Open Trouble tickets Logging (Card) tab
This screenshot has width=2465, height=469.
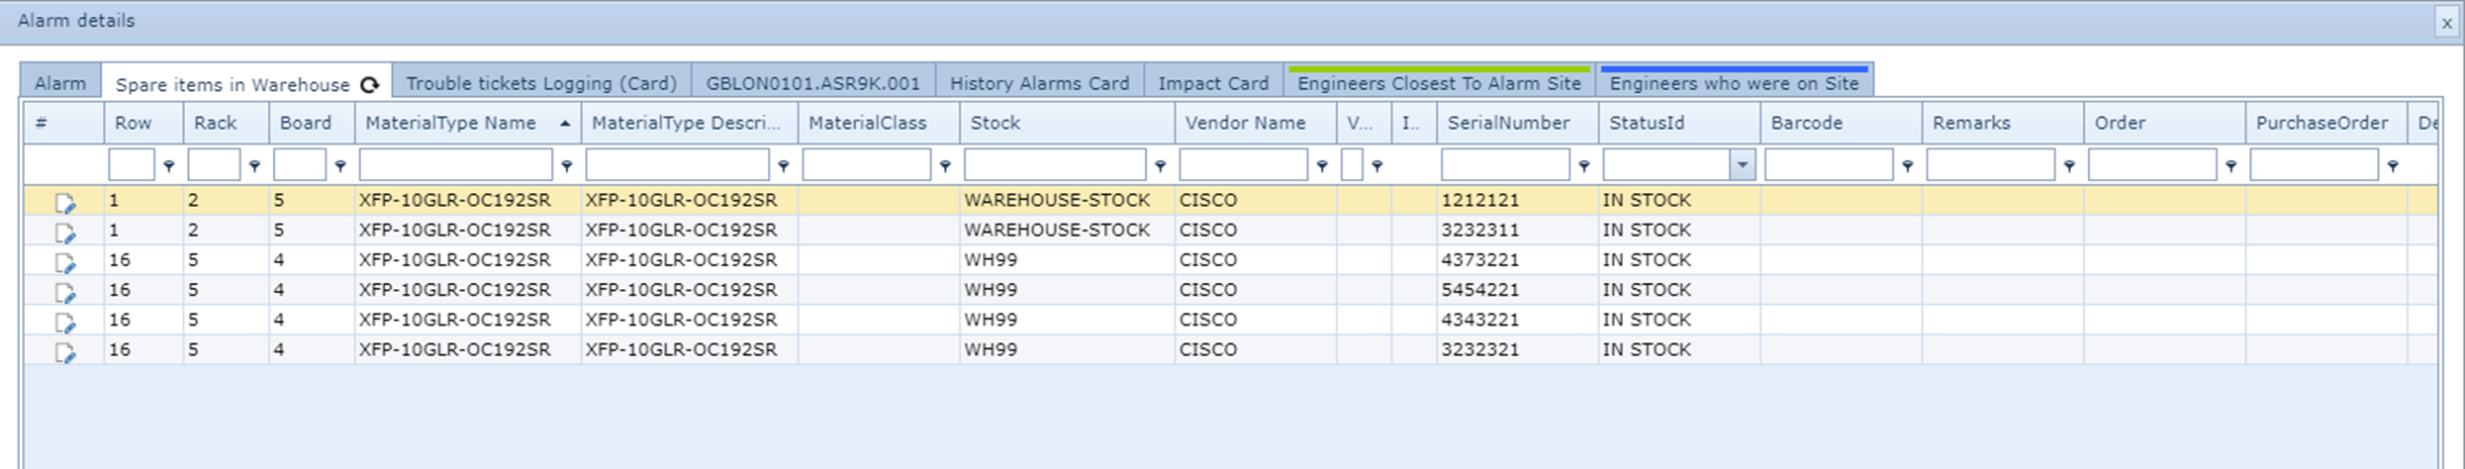[x=541, y=83]
